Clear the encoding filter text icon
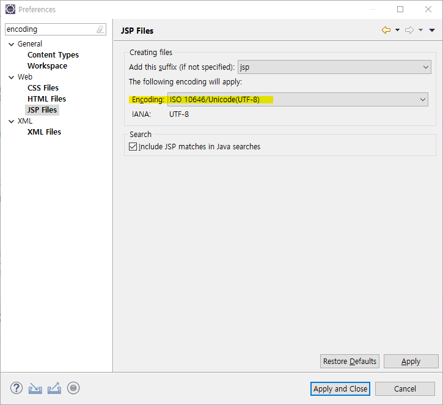This screenshot has width=443, height=405. click(x=100, y=29)
